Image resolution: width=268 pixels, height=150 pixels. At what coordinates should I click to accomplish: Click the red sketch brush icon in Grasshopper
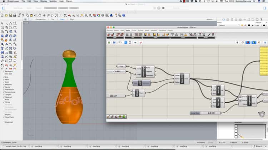[141, 42]
